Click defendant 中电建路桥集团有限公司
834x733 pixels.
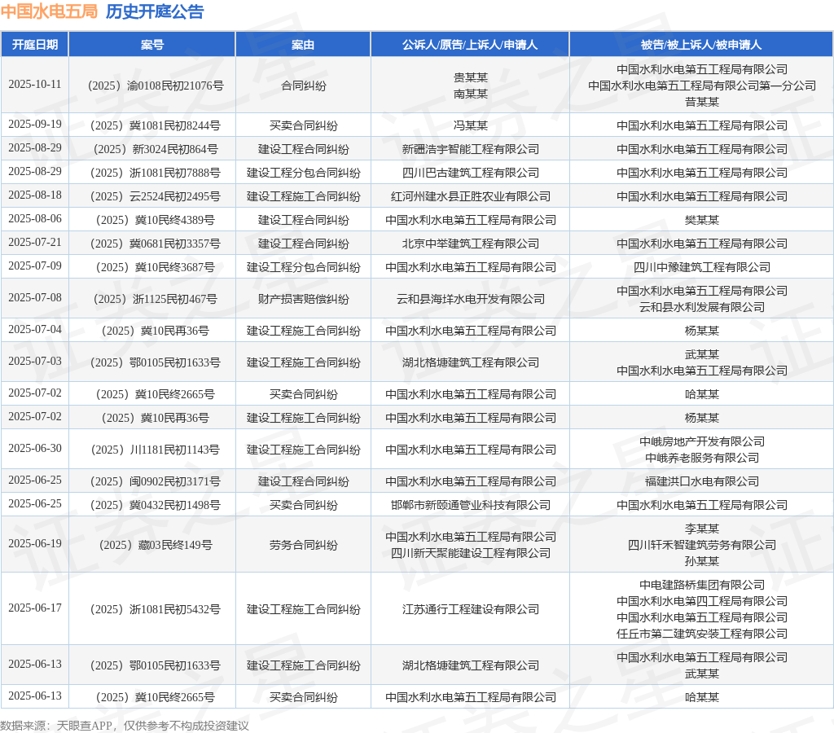click(x=702, y=585)
